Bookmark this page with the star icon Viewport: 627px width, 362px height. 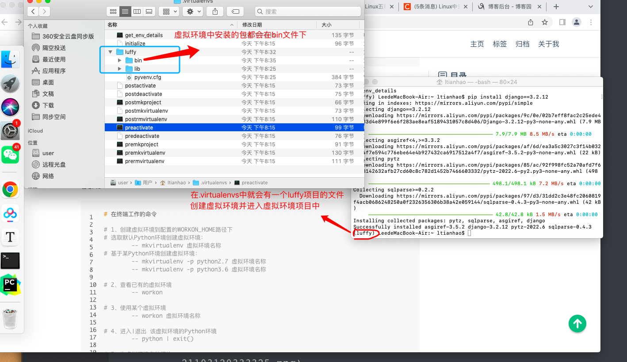coord(545,22)
